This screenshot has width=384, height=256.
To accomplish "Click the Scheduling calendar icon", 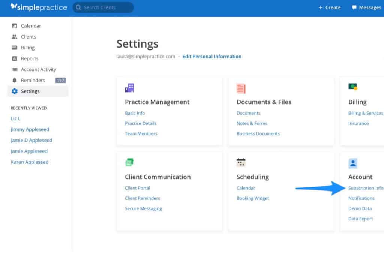I will tap(241, 162).
